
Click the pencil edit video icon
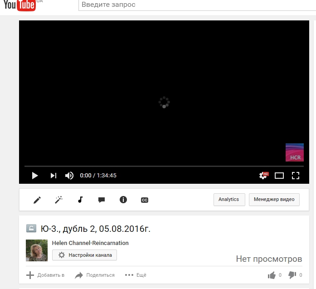pos(37,200)
